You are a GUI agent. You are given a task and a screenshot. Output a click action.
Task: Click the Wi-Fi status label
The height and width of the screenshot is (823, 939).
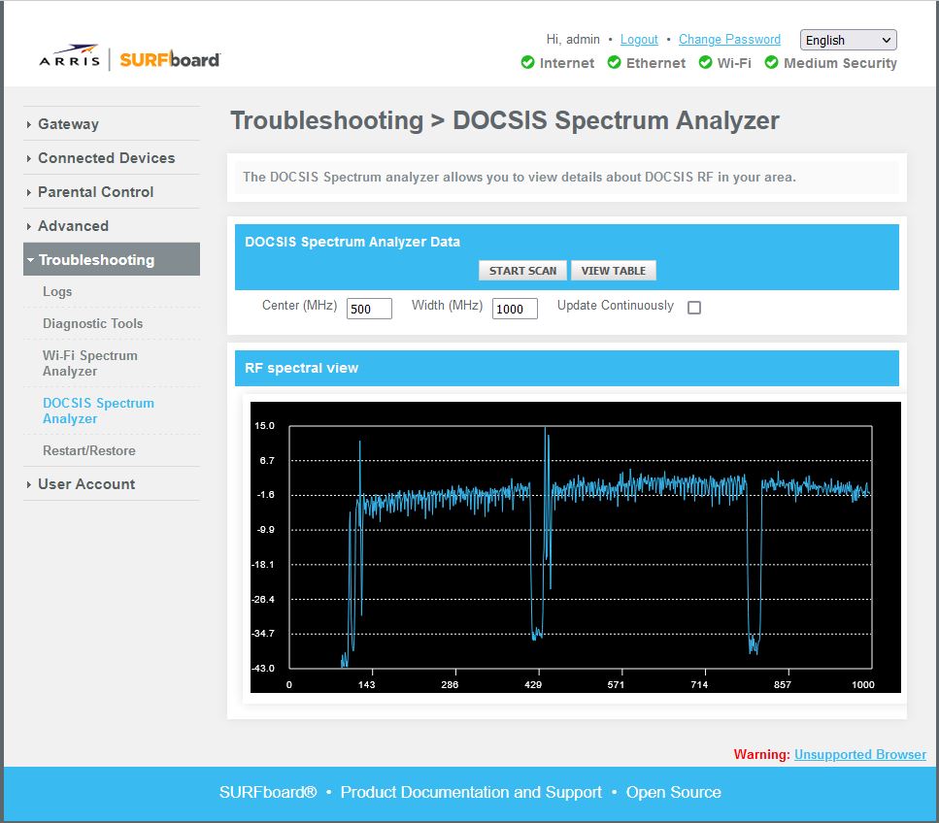pos(734,63)
